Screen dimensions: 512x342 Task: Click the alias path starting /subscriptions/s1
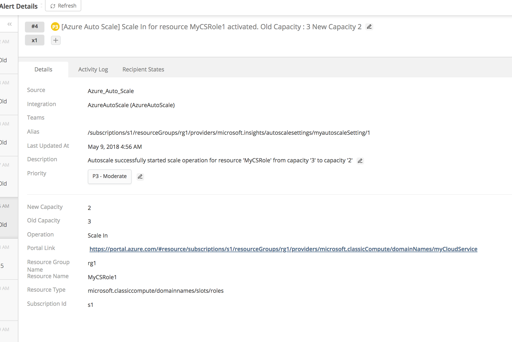[x=229, y=133]
